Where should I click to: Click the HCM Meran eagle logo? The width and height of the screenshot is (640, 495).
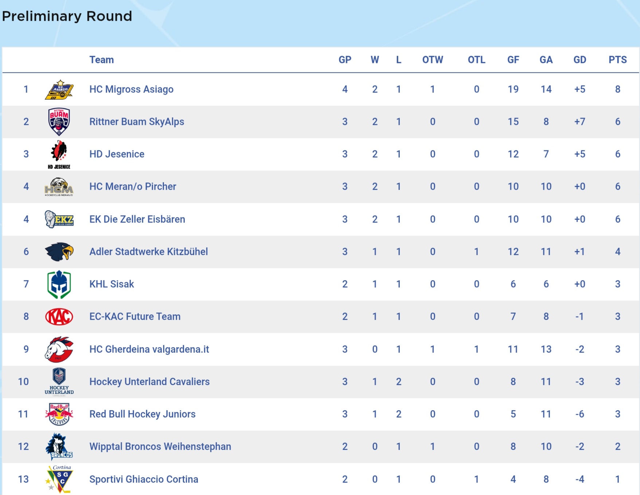pyautogui.click(x=59, y=187)
